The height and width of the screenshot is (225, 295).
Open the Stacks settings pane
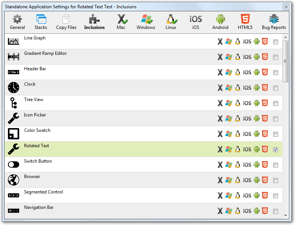tap(41, 22)
